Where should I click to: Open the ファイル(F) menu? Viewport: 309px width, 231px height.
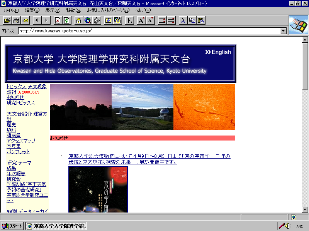pos(11,10)
